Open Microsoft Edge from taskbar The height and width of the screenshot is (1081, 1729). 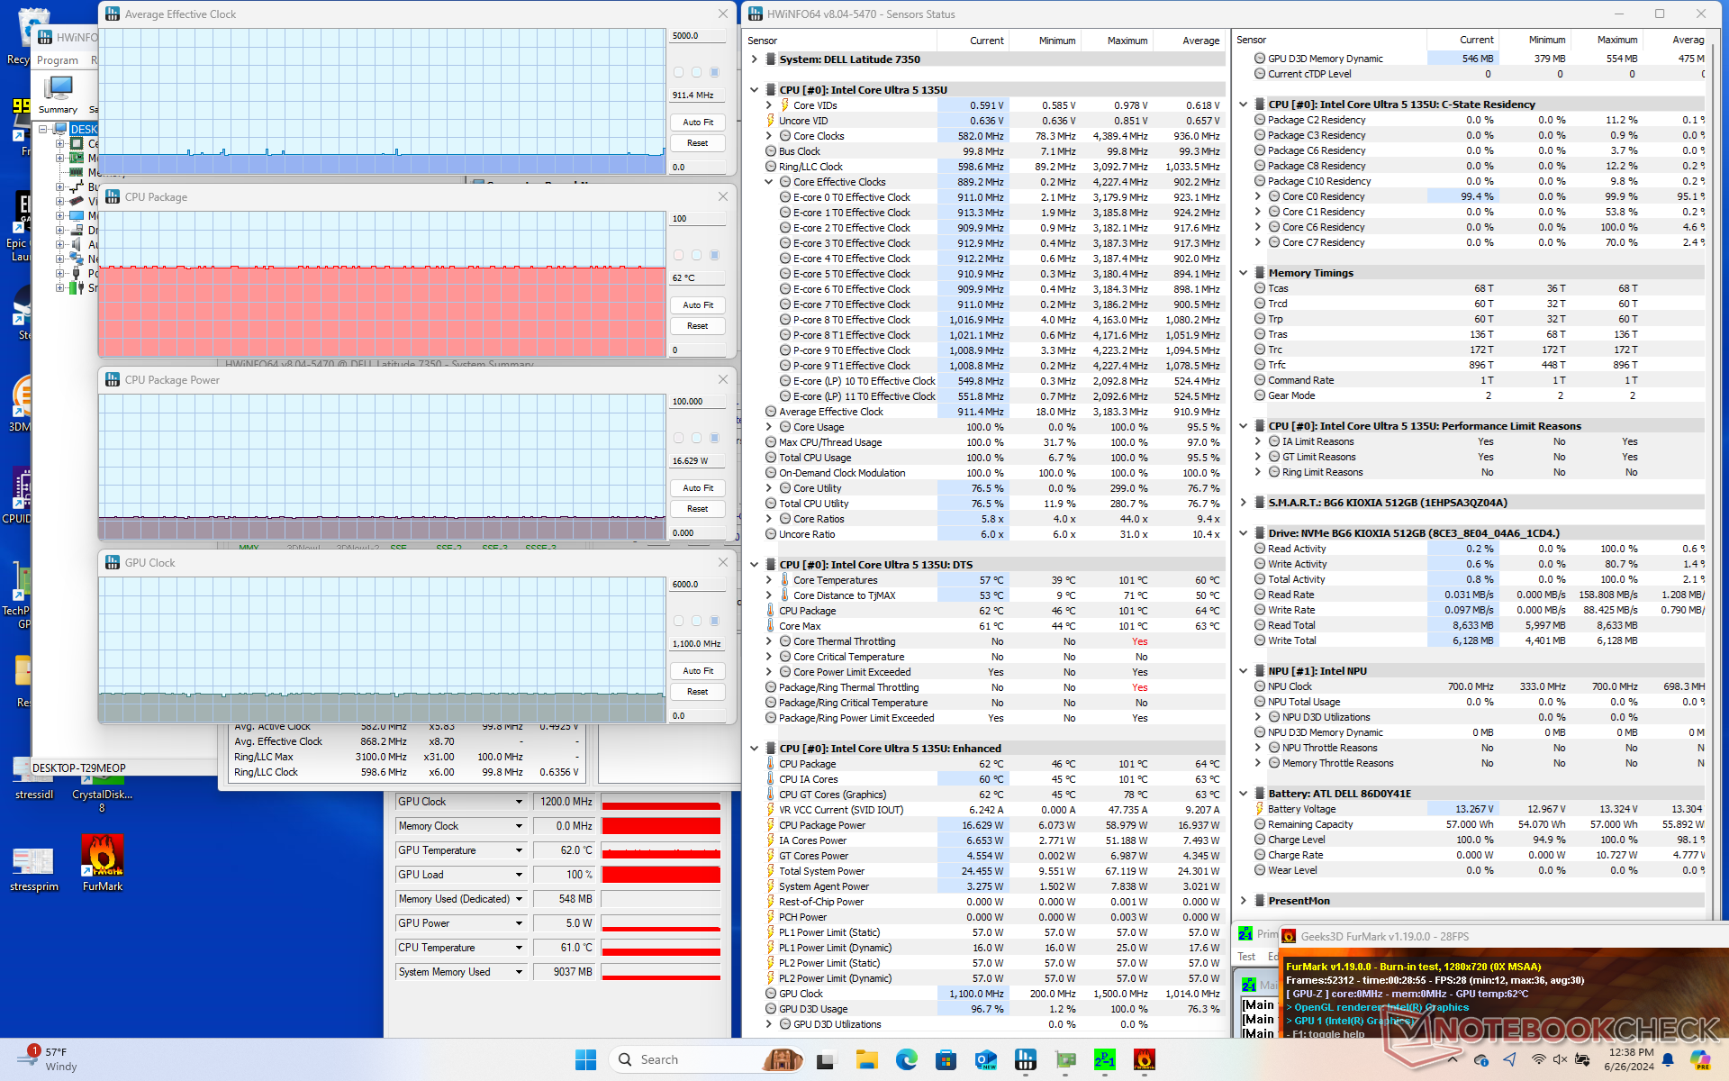pos(906,1059)
